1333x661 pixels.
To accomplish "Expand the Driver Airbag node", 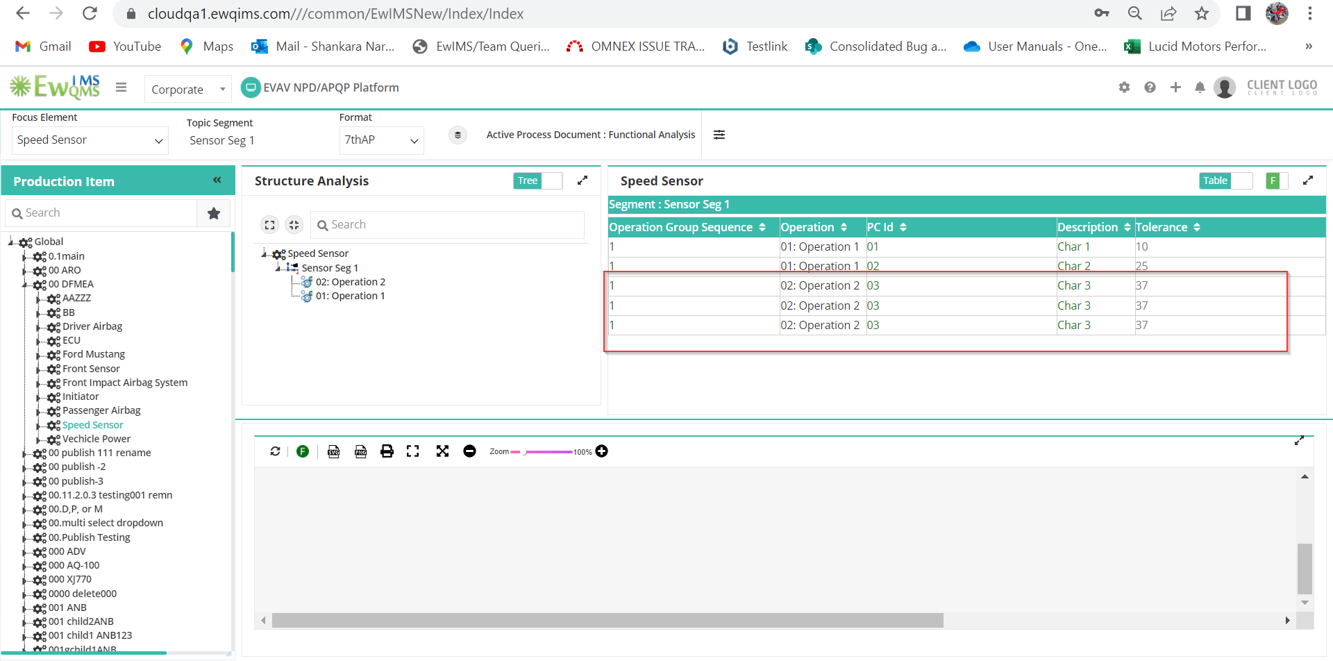I will [38, 326].
